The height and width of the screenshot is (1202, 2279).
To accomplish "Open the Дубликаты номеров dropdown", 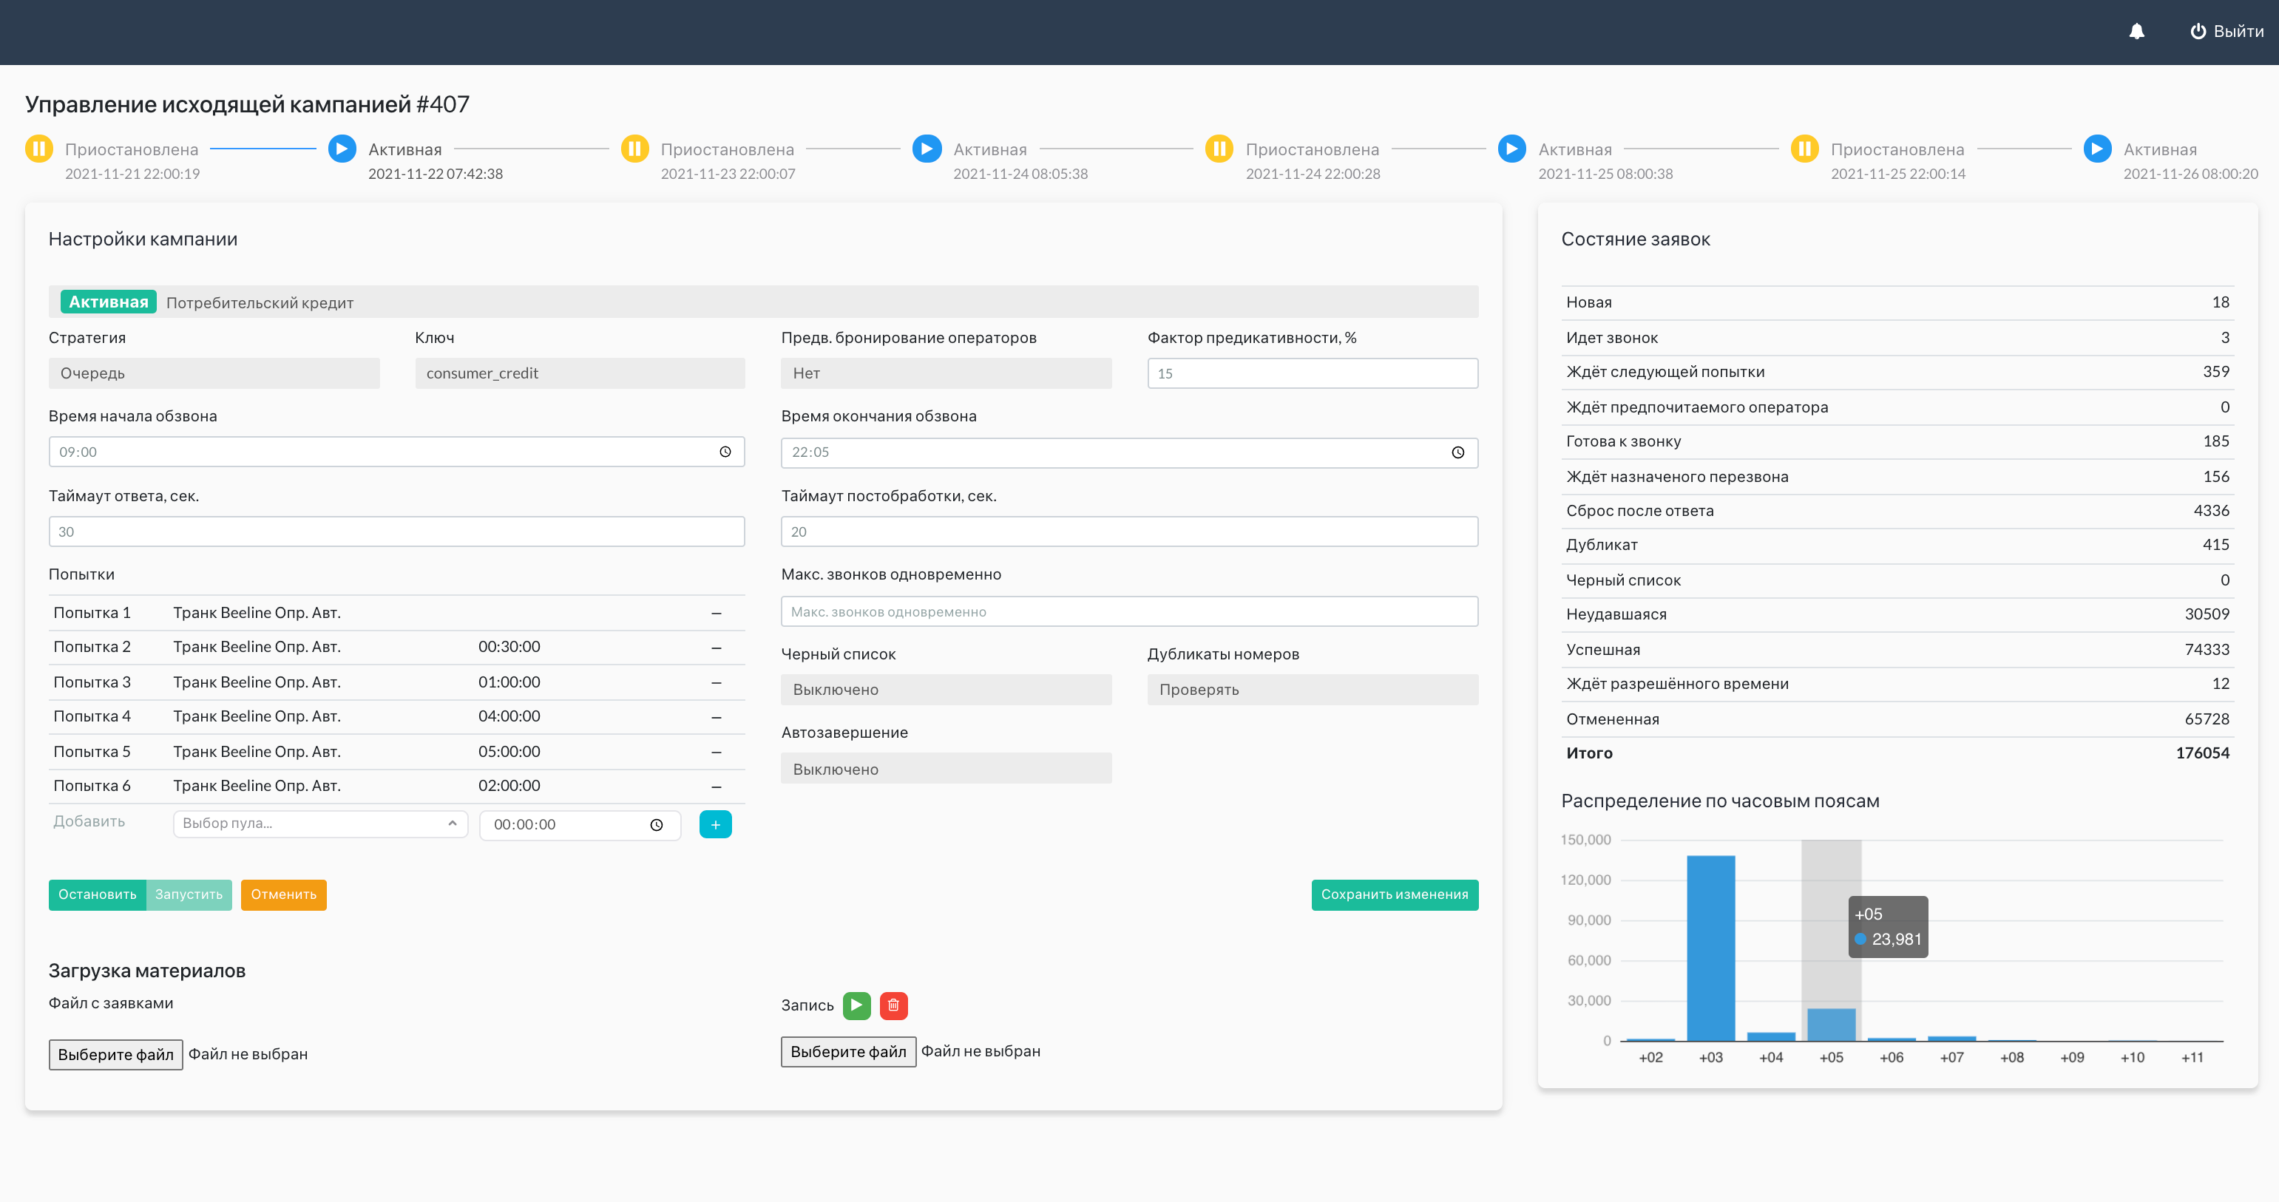I will (x=1313, y=690).
